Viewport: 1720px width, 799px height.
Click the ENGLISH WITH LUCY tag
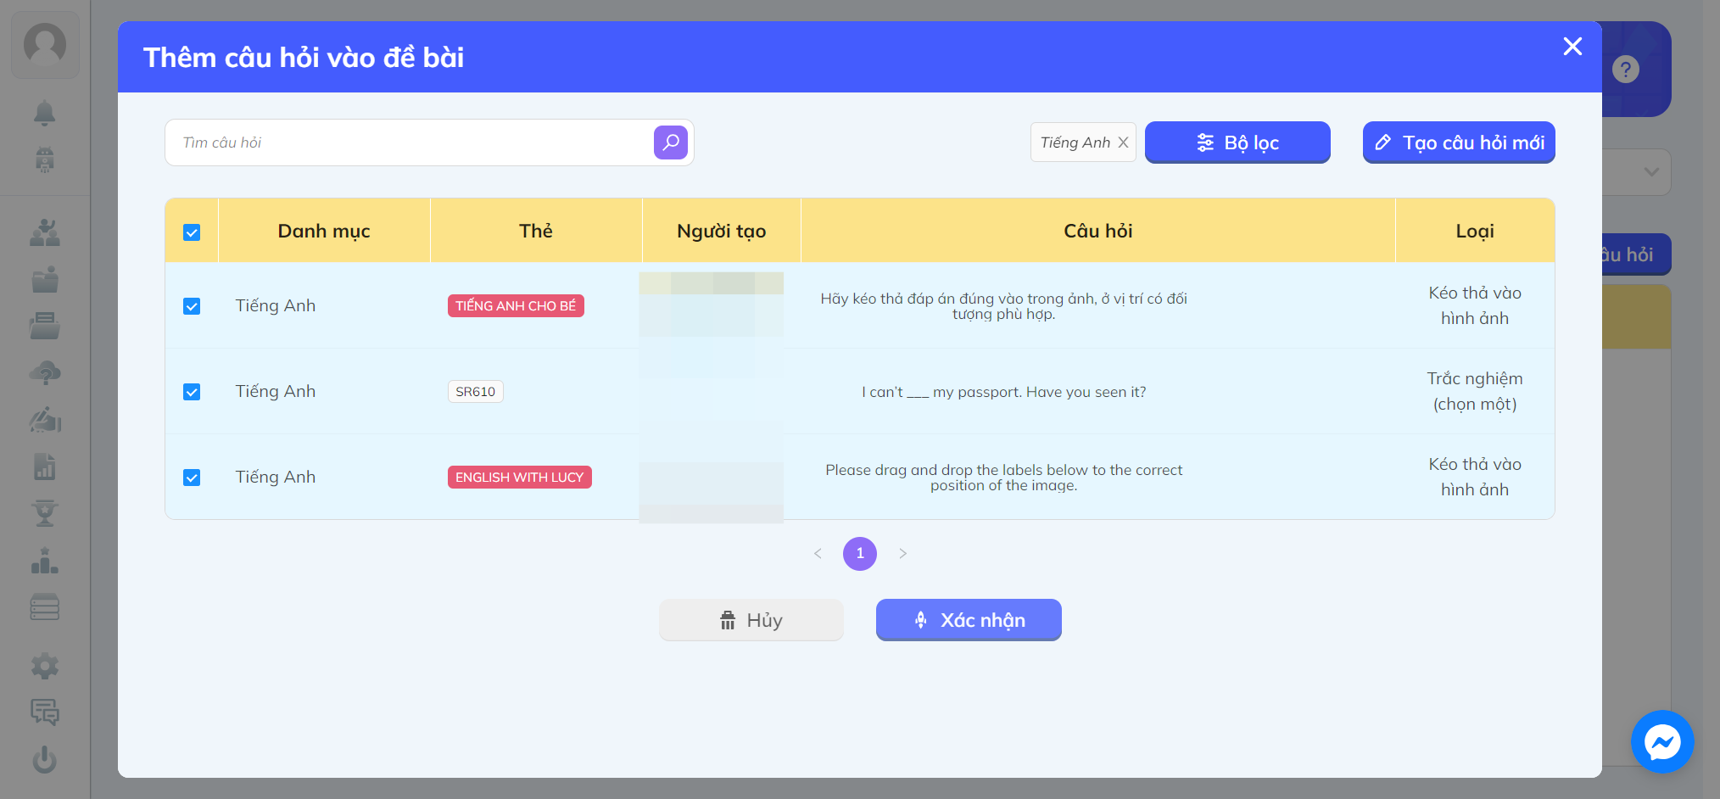pyautogui.click(x=519, y=478)
